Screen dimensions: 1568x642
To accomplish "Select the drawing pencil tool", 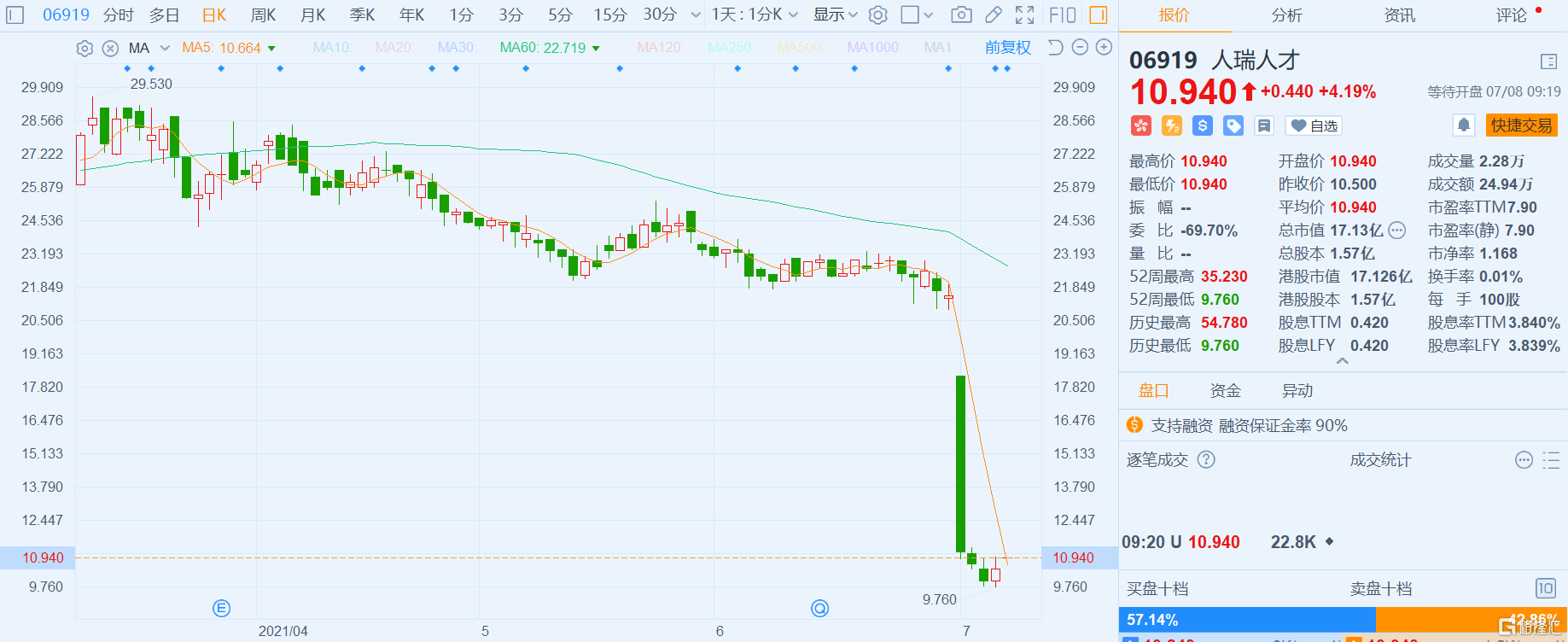I will click(993, 15).
